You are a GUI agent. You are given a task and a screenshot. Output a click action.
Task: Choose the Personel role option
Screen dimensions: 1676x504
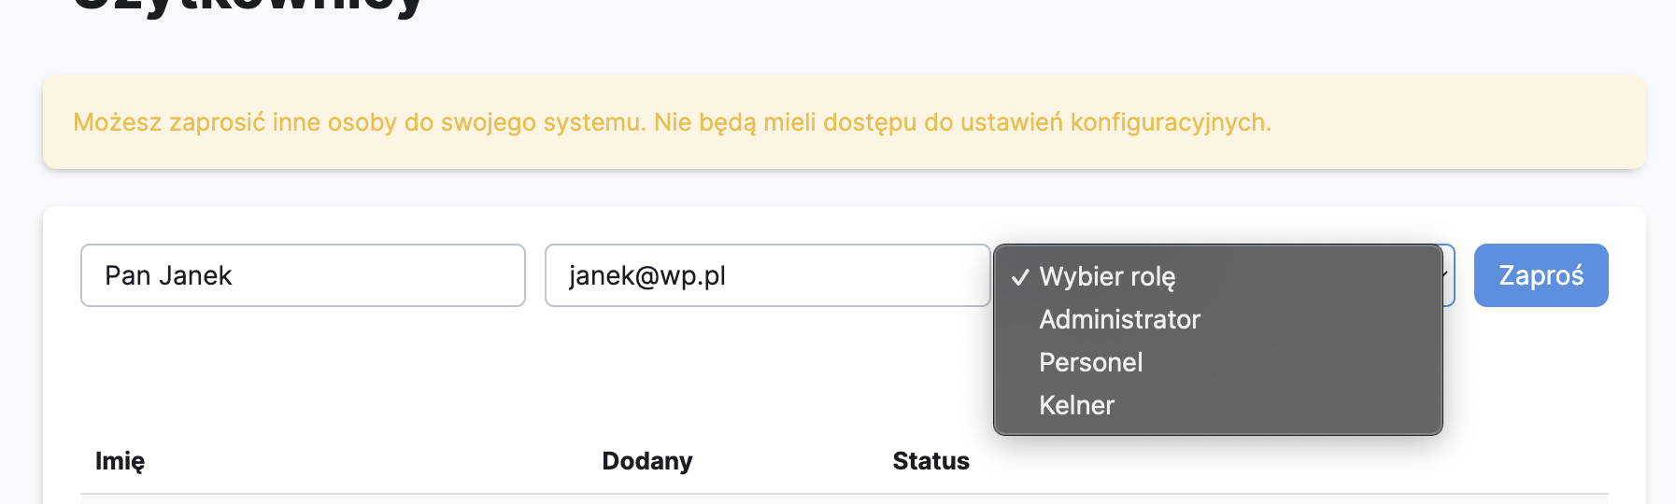click(1090, 362)
